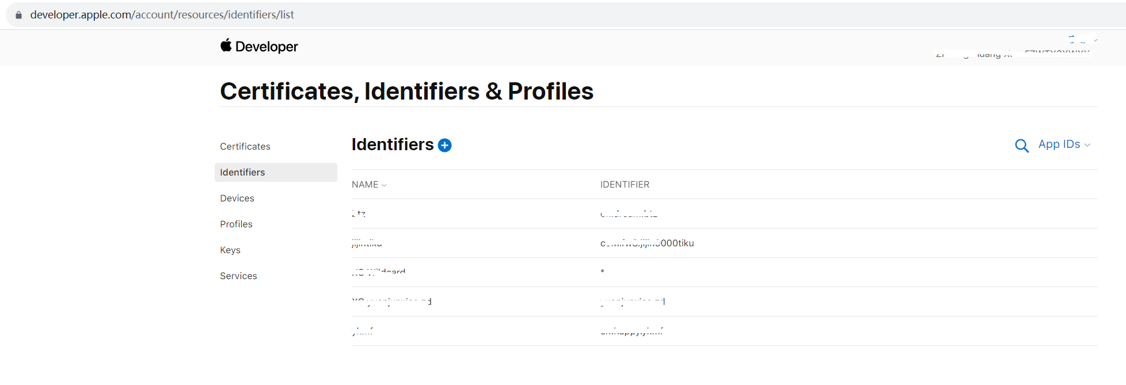Click the blue plus icon beside Identifiers
This screenshot has width=1126, height=385.
(444, 146)
